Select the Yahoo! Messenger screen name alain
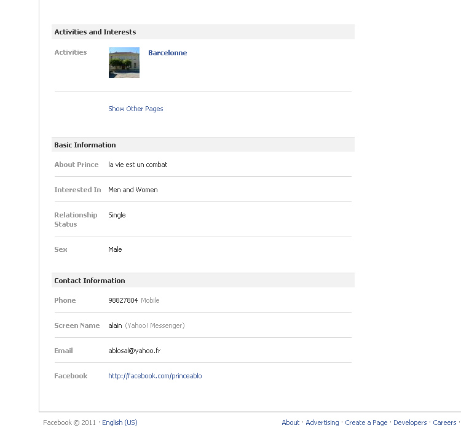This screenshot has width=461, height=444. click(x=115, y=326)
